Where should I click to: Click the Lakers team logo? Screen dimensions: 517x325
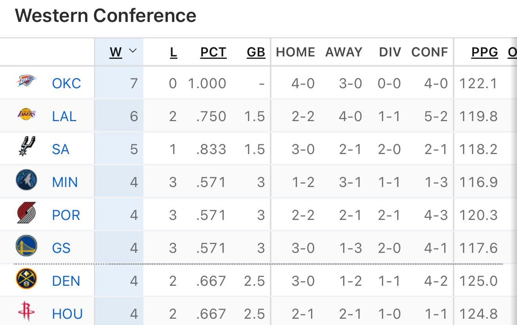26,114
